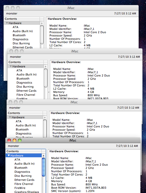Open Audio (Built In) in second window from back
Screen dimensions: 146x193
26,74
